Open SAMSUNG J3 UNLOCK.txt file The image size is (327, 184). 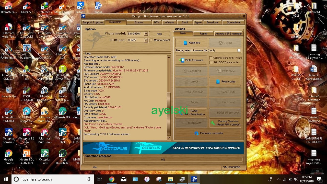(314, 136)
